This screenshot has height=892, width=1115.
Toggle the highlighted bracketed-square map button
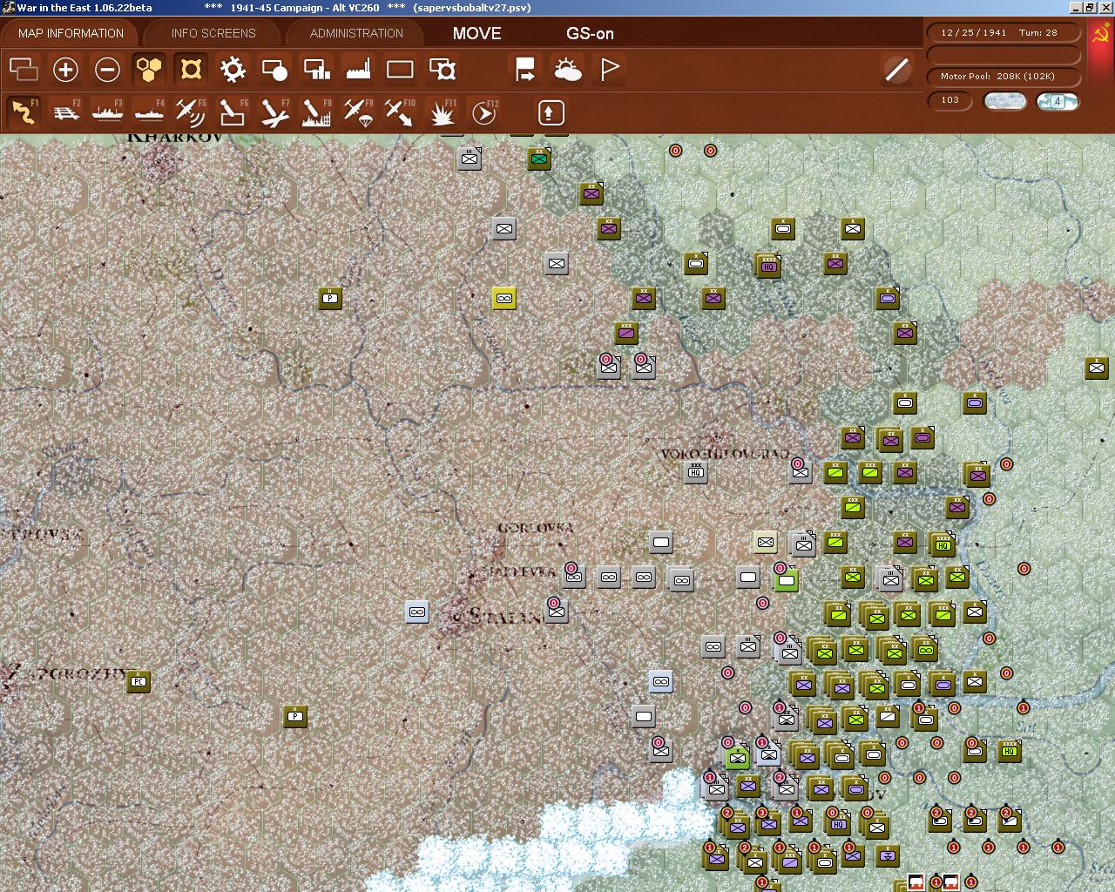(191, 69)
